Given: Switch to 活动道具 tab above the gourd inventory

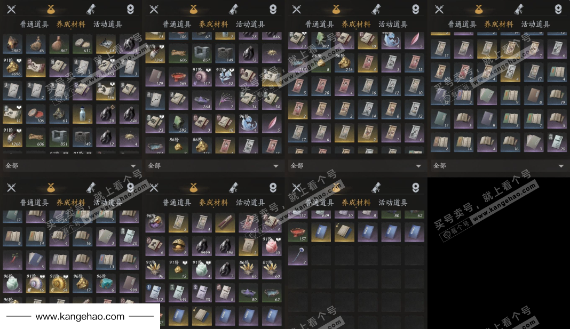Looking at the screenshot, I should pos(108,25).
